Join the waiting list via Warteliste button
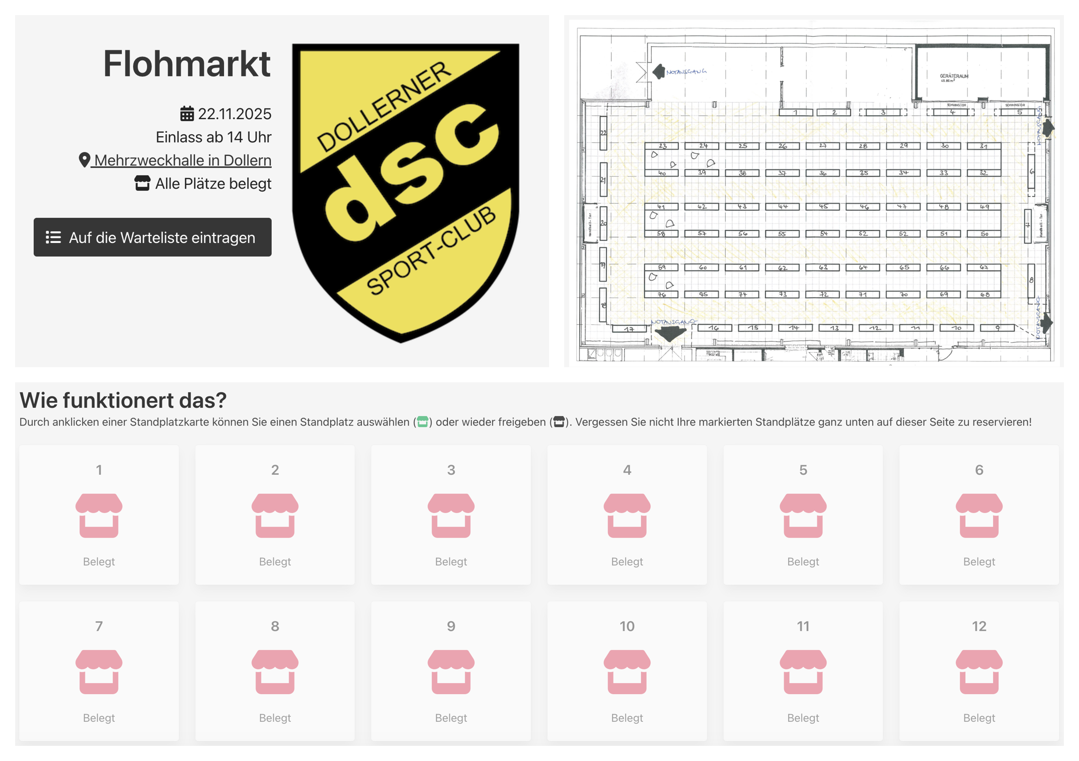1079x761 pixels. point(152,237)
